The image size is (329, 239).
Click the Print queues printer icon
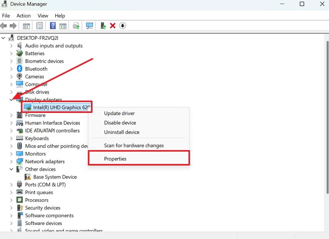click(19, 192)
